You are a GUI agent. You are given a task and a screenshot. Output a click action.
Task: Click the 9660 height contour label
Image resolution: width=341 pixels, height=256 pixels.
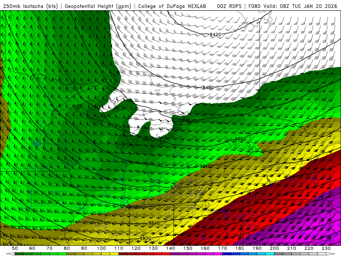pyautogui.click(x=205, y=166)
